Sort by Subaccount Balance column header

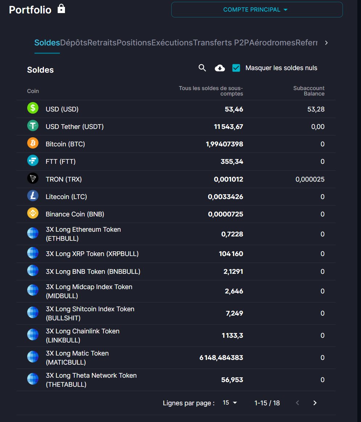pyautogui.click(x=309, y=91)
